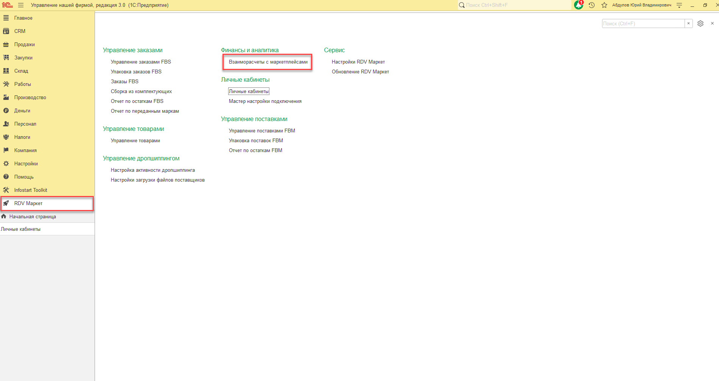Open Настройки загрузки файлов поставщиков
Viewport: 719px width, 381px height.
(158, 180)
